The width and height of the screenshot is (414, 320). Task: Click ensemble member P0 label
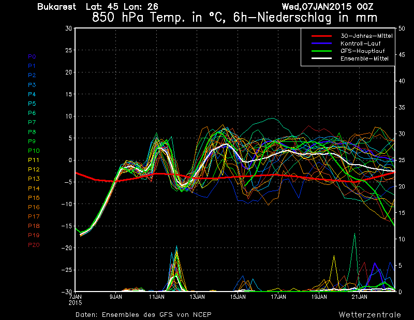click(32, 56)
